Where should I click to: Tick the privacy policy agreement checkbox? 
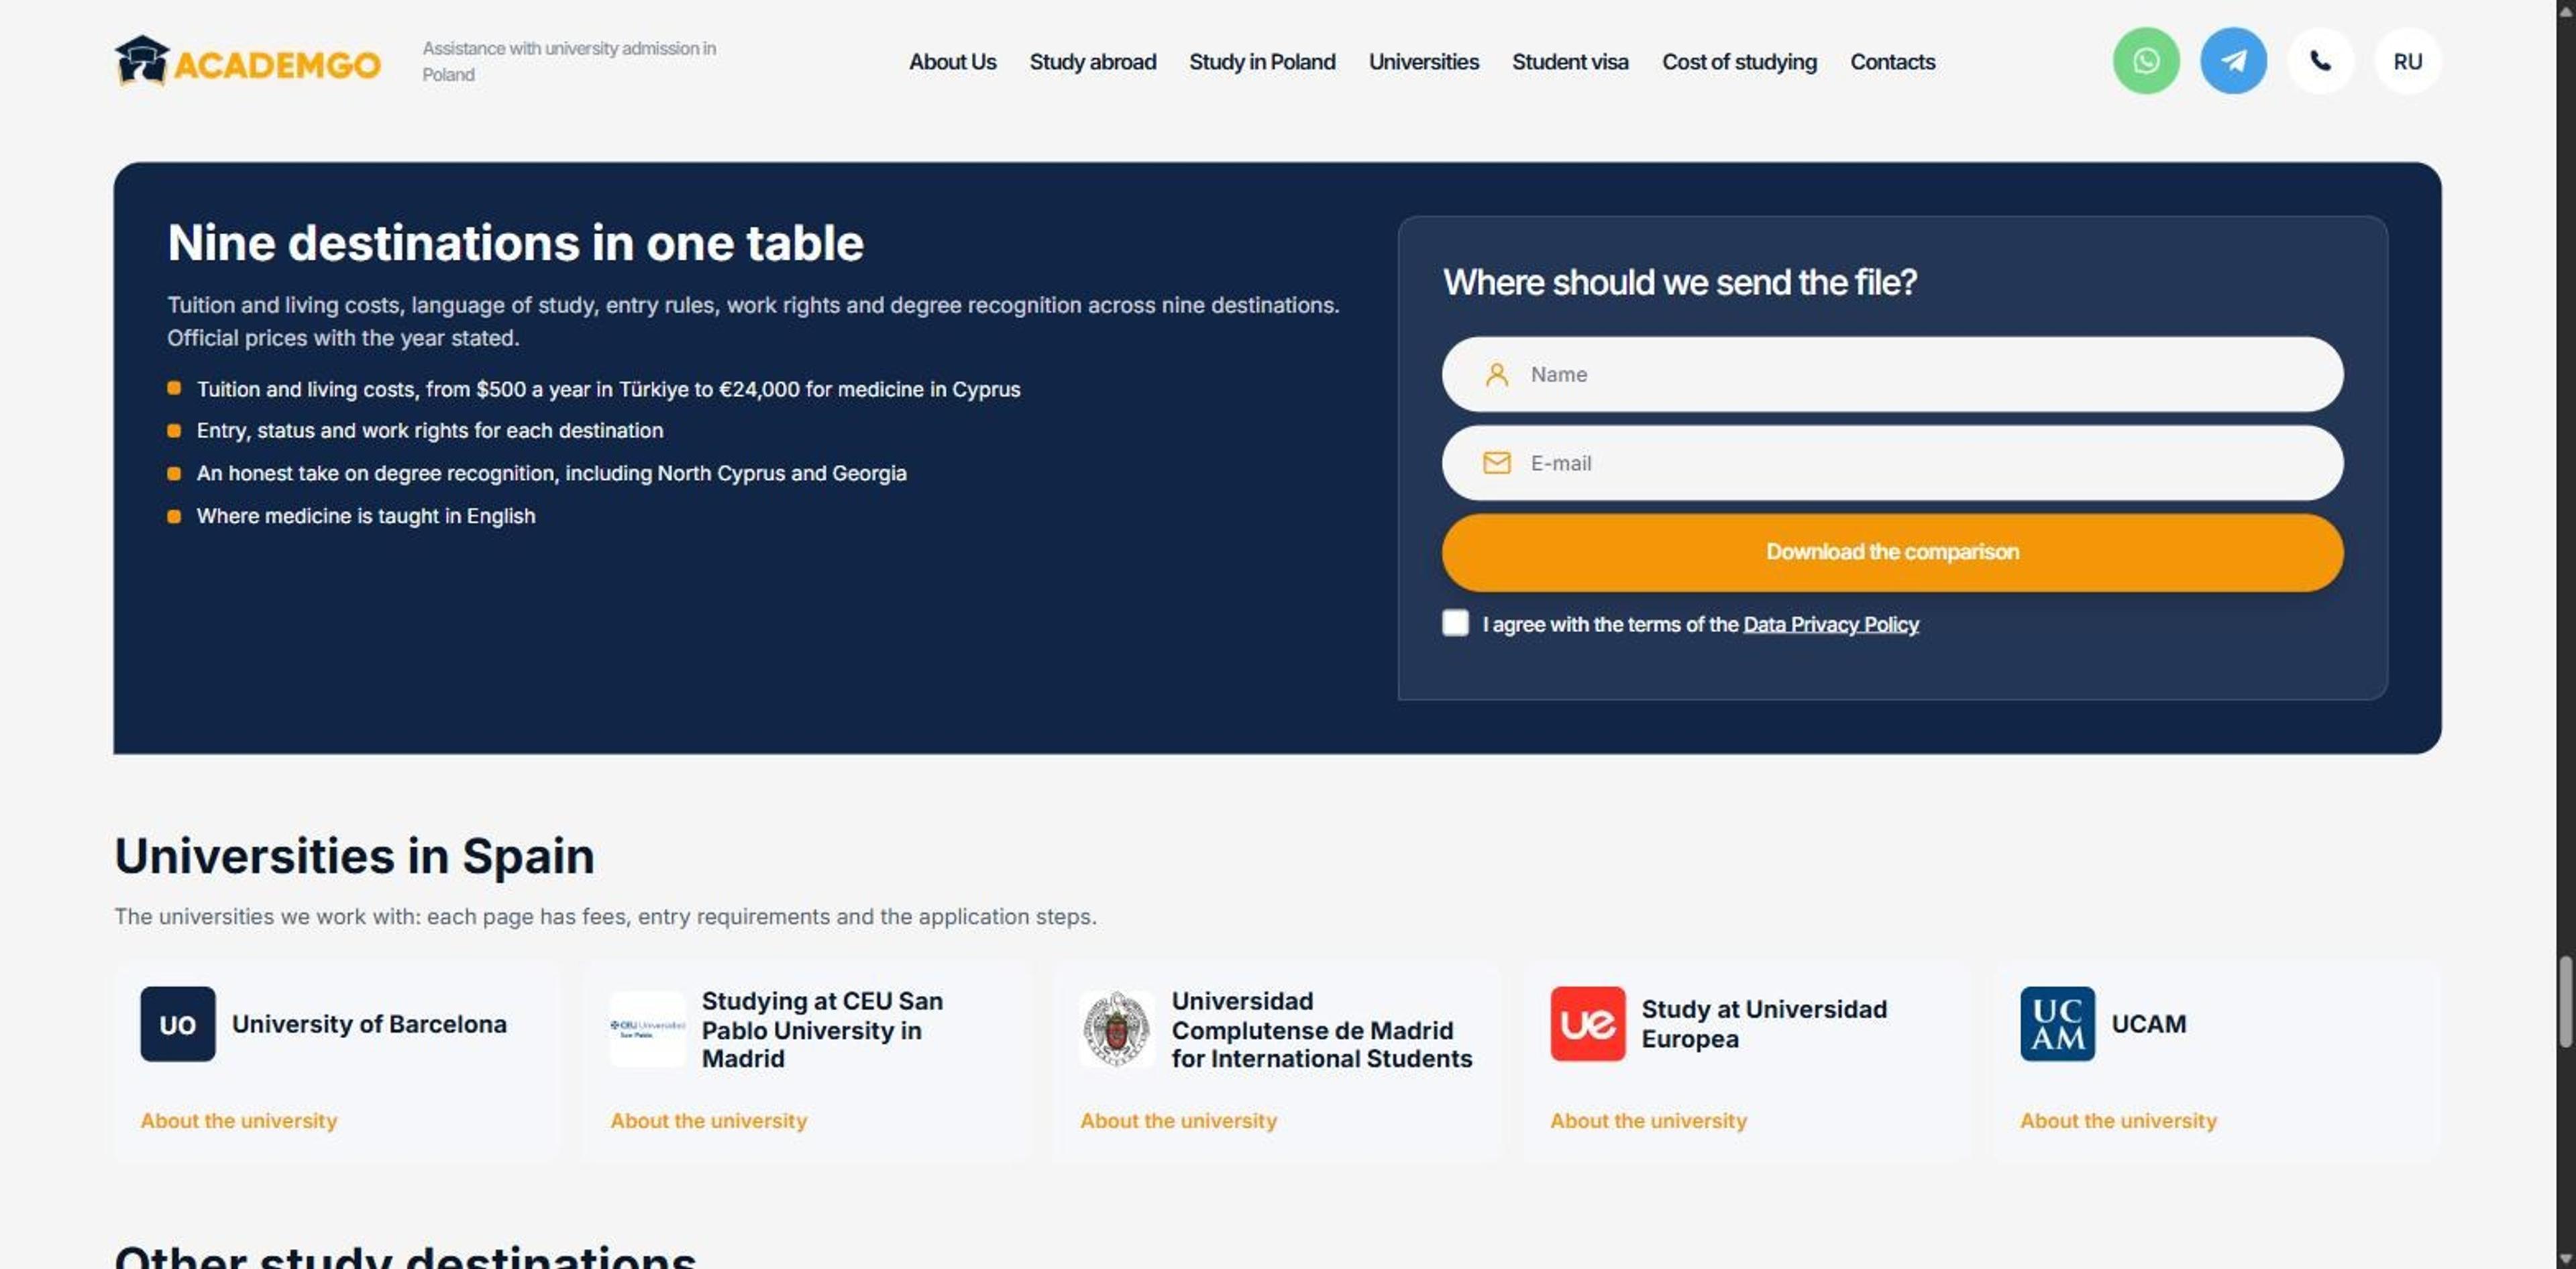[x=1455, y=623]
